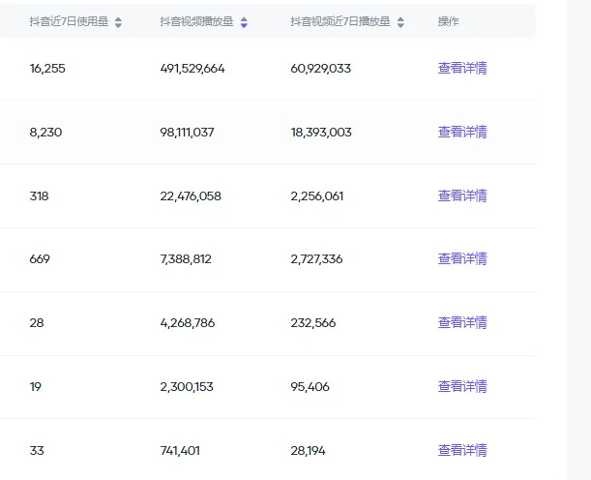Click the 操作 column header
Viewport: 591px width, 480px height.
tap(448, 22)
